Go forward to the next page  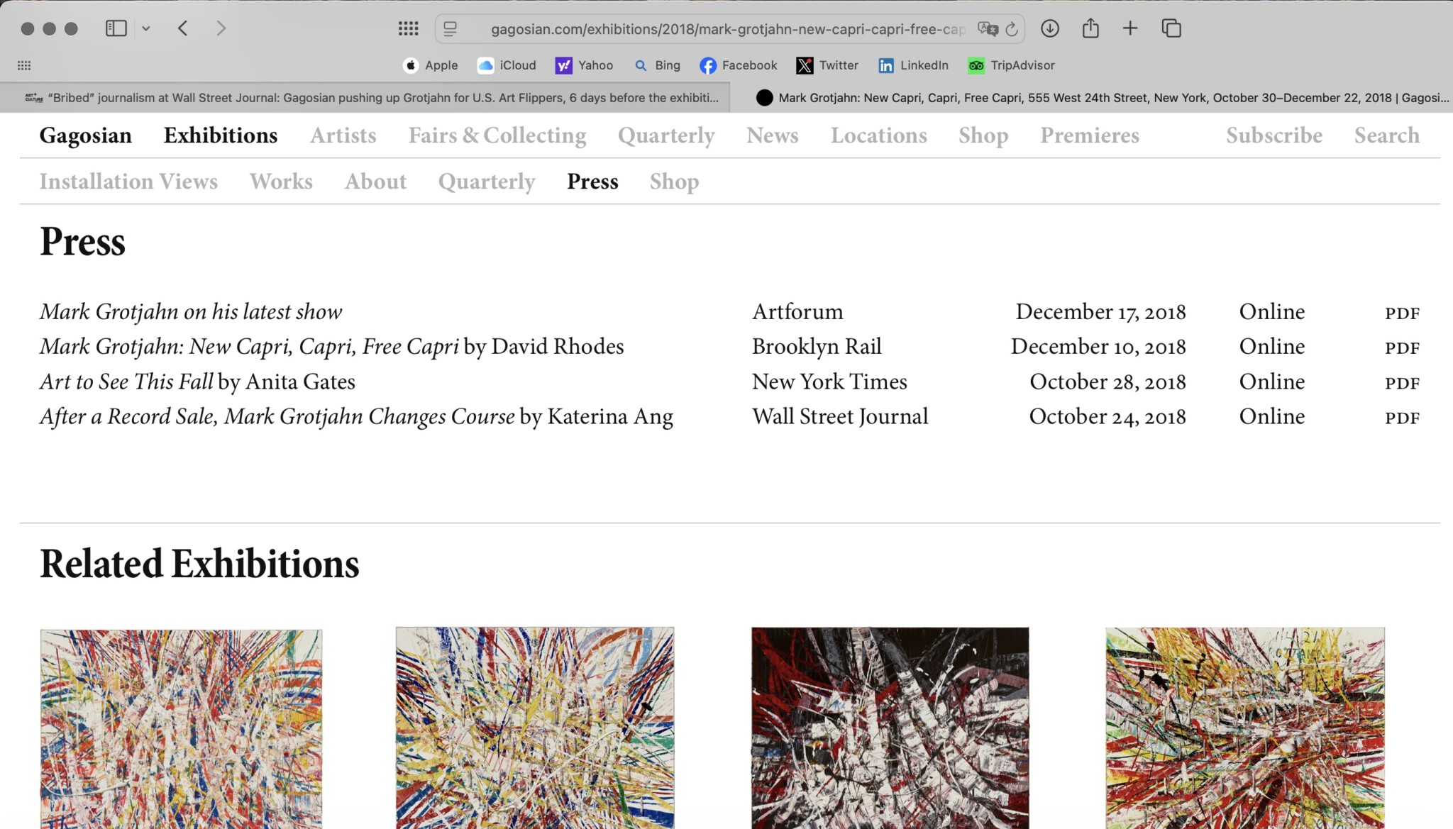tap(221, 28)
